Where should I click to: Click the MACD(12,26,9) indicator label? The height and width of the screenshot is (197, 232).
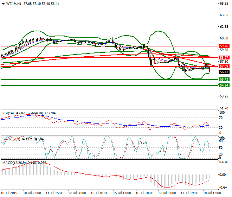coord(15,163)
